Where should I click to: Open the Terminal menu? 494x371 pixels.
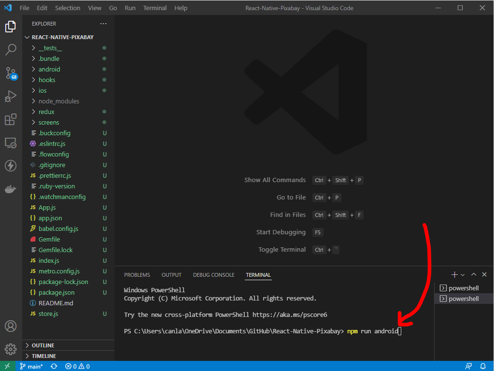pos(155,8)
